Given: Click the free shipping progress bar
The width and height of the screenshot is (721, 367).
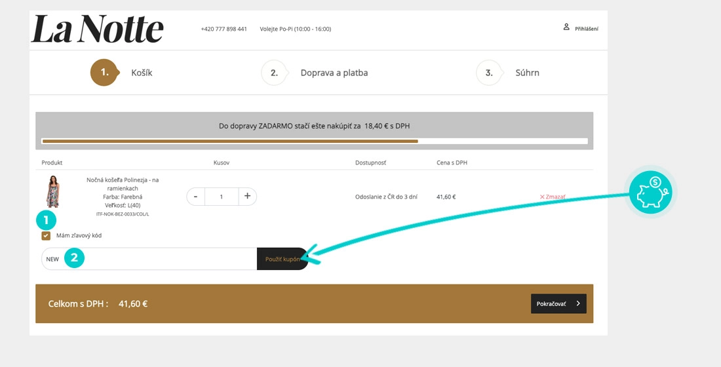Looking at the screenshot, I should pyautogui.click(x=315, y=141).
